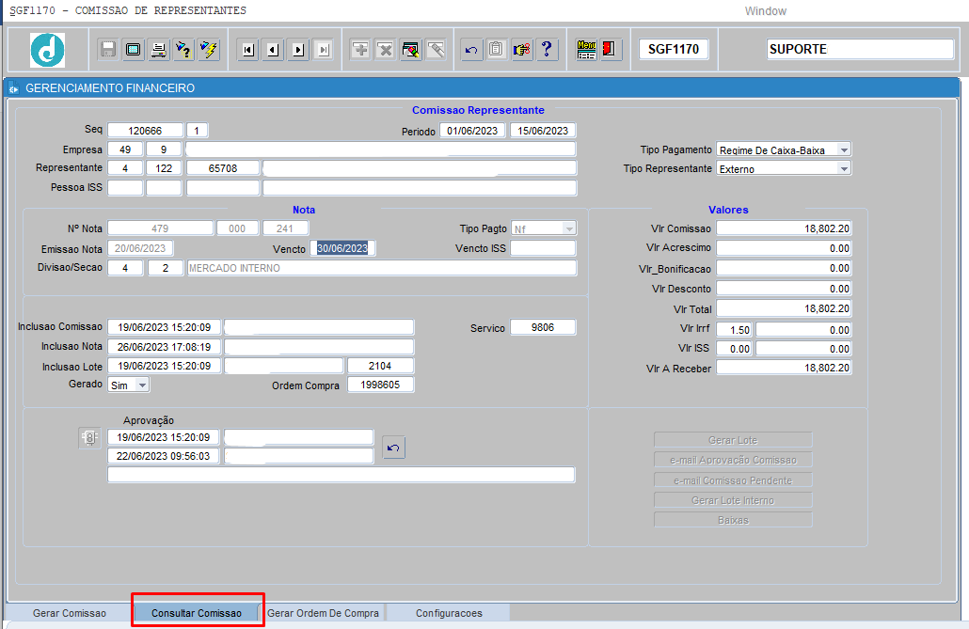This screenshot has height=629, width=969.
Task: Click the screen/window toolbar icon
Action: click(x=133, y=50)
